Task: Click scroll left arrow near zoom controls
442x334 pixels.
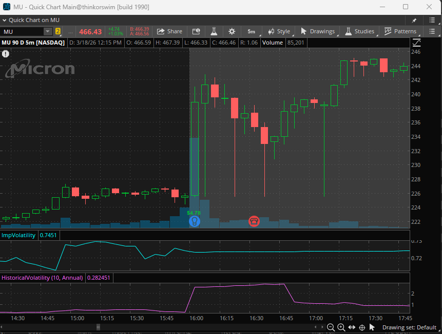Action: (315, 327)
